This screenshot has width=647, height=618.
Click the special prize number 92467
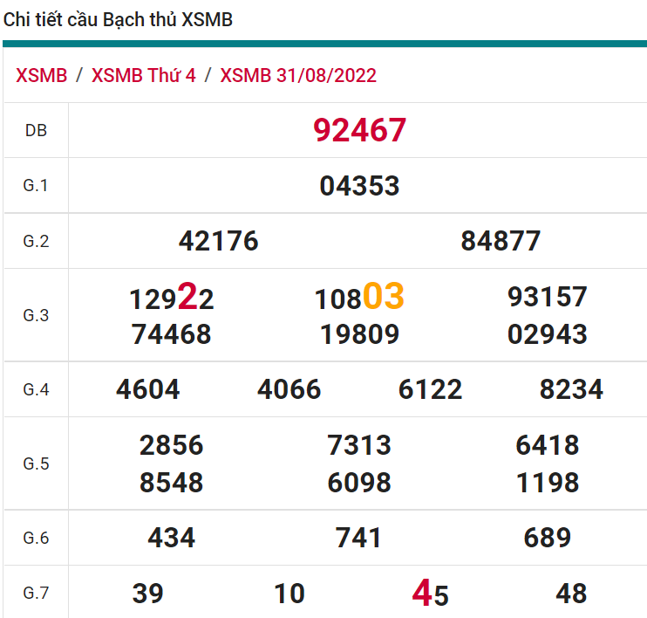359,130
